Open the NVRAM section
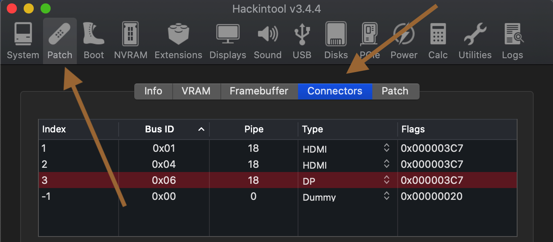Screen dimensions: 553x242 [x=130, y=40]
